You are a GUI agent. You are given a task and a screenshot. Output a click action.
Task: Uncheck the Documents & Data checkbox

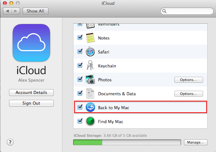(80, 93)
